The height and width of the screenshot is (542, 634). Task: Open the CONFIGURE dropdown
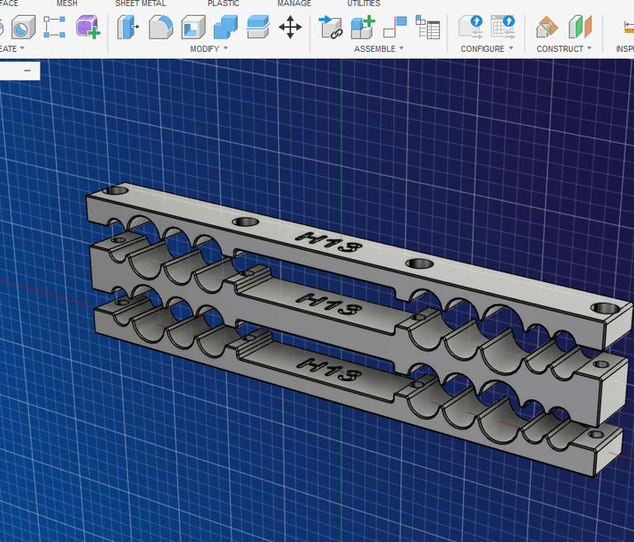click(486, 49)
